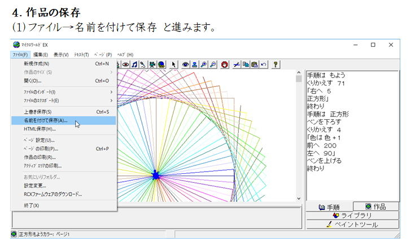Screen dimensions: 411x247
Task: Click the line 「色は 色 + 1
Action: point(323,138)
